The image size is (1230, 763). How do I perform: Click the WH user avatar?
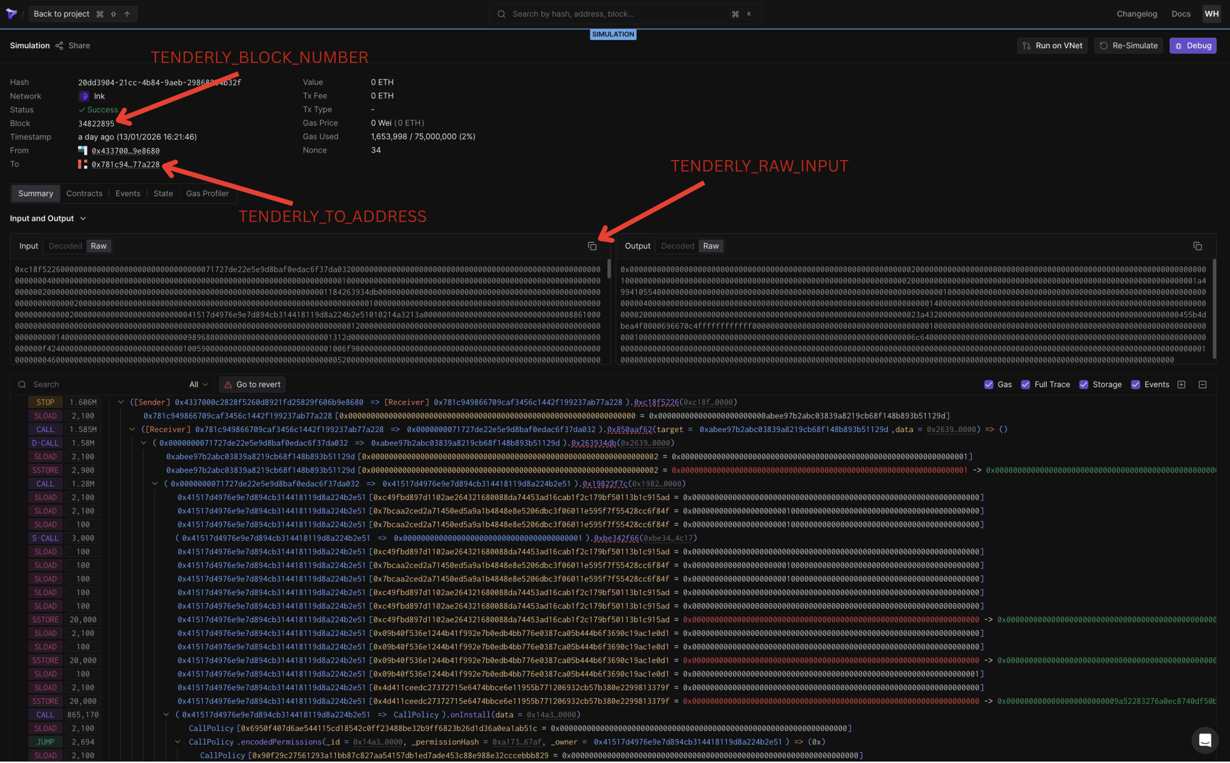point(1211,13)
